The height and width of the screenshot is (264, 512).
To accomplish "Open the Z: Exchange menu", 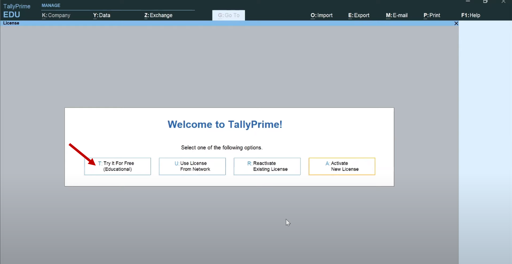I will [x=158, y=15].
